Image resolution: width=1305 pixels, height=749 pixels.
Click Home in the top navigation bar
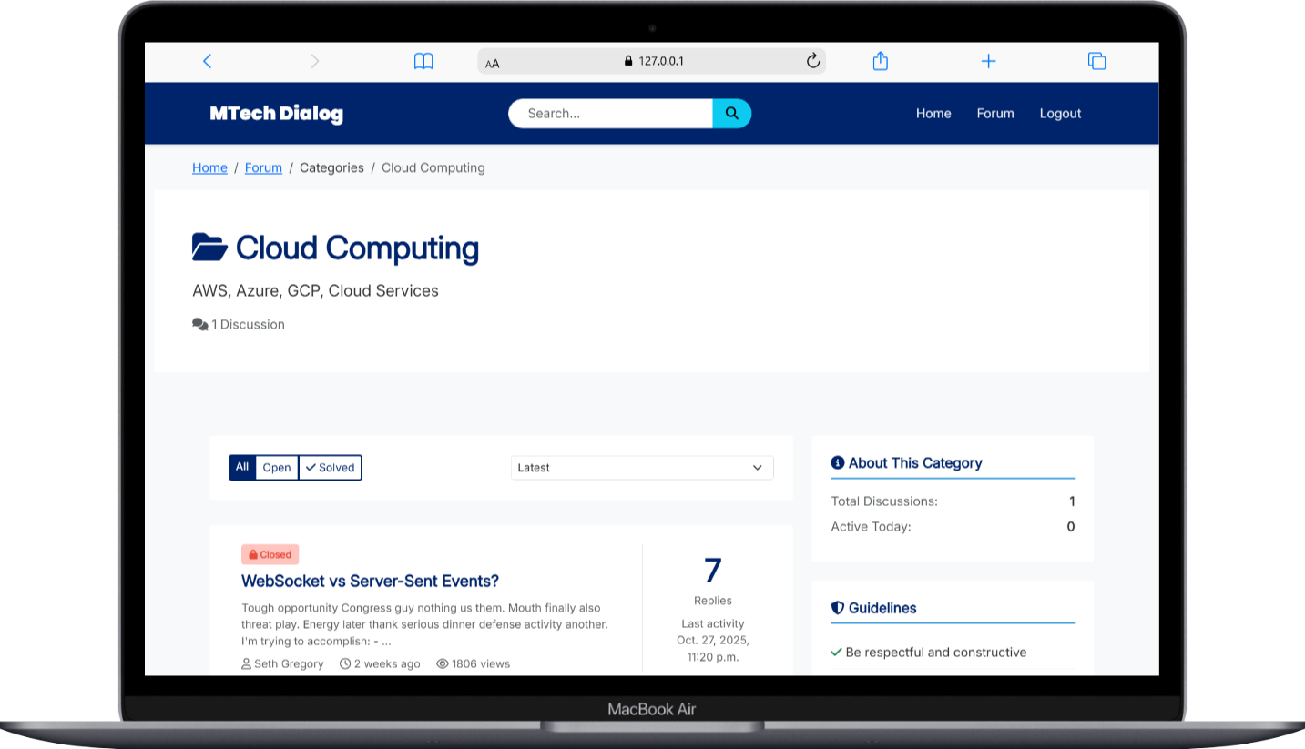pyautogui.click(x=933, y=114)
